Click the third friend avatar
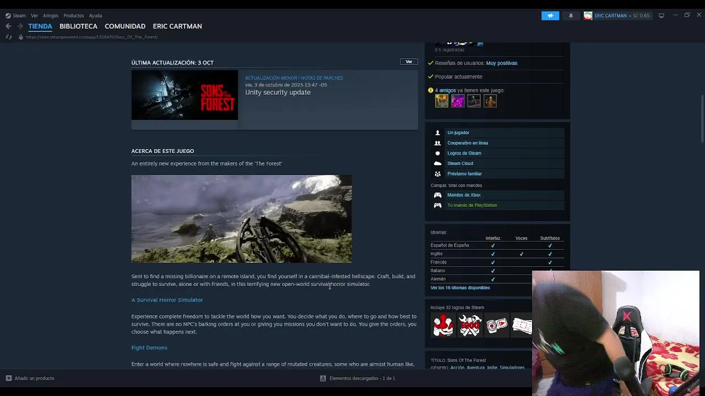 (x=474, y=101)
